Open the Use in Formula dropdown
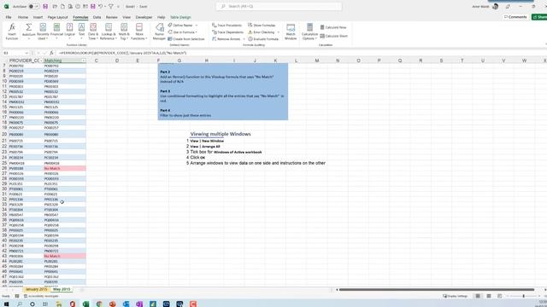This screenshot has height=307, width=547. (x=182, y=32)
